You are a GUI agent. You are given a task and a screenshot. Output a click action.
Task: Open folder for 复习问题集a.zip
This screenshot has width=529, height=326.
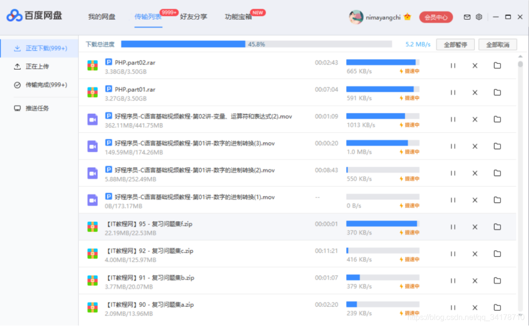tap(497, 307)
